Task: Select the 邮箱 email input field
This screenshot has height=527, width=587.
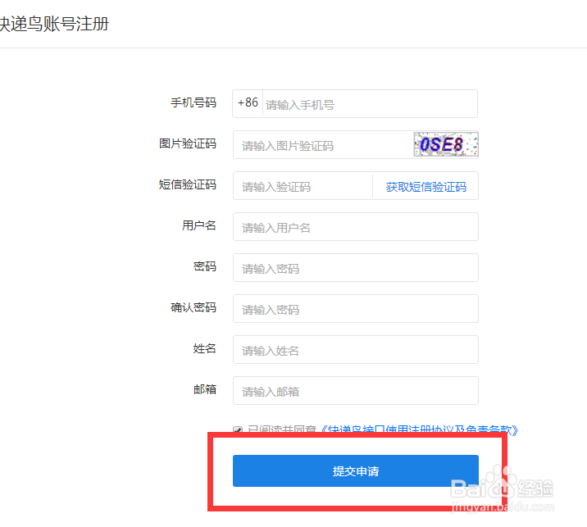Action: (x=356, y=391)
